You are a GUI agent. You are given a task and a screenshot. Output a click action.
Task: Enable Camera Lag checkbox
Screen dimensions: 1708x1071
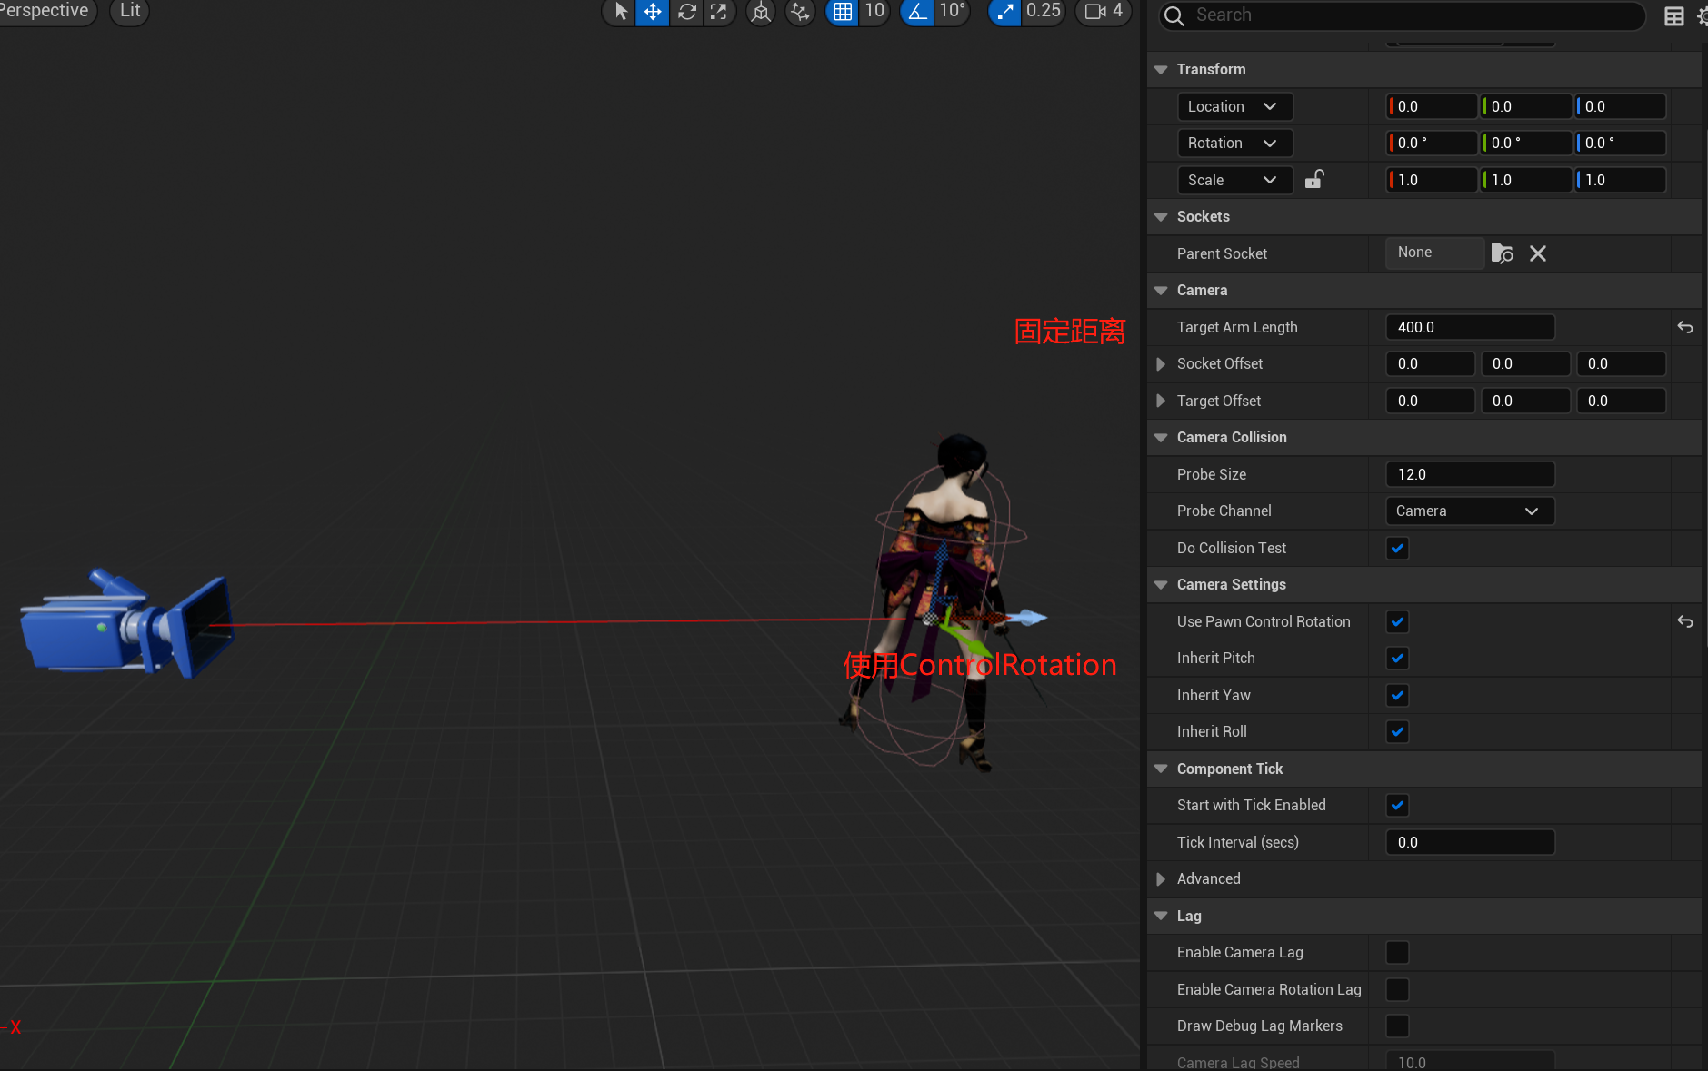point(1397,952)
